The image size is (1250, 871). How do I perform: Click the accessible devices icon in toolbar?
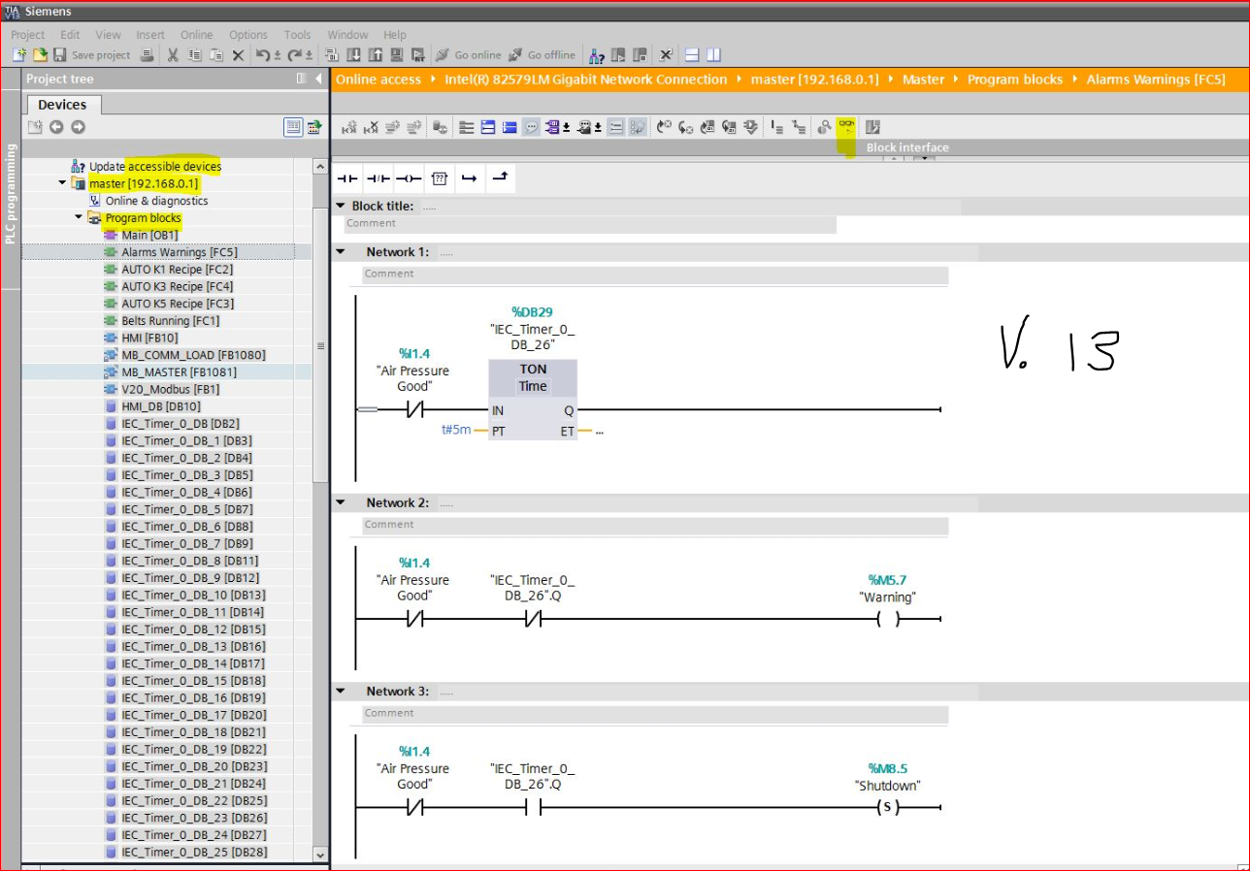click(x=597, y=55)
